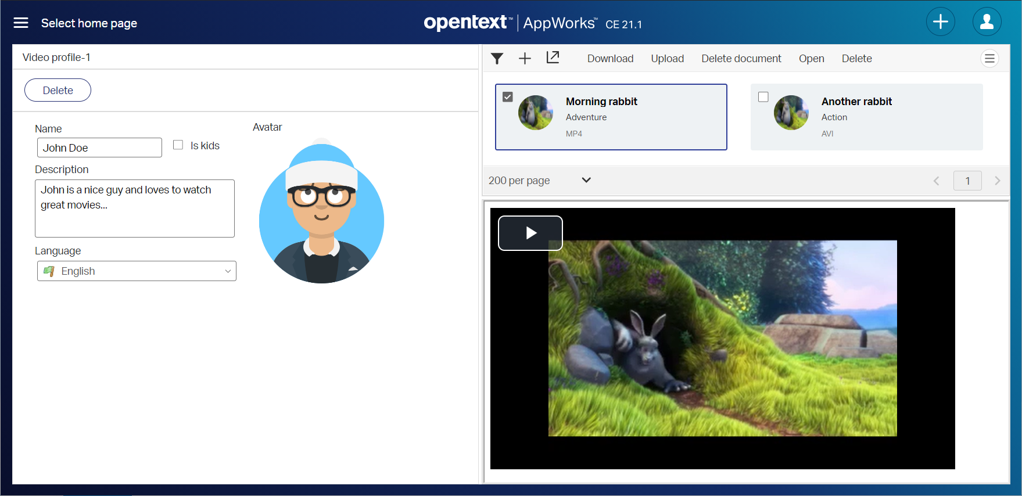This screenshot has width=1022, height=496.
Task: Click the Delete document action
Action: [741, 59]
